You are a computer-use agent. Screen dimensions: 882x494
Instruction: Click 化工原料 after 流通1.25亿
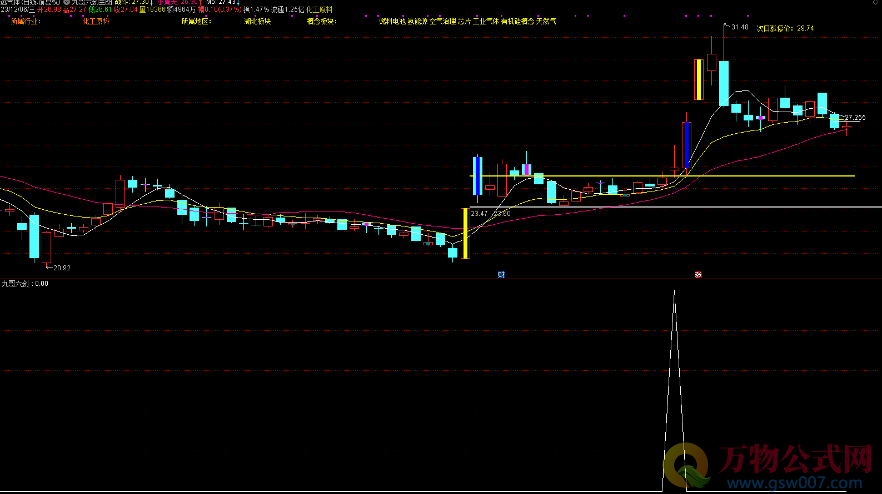(320, 9)
